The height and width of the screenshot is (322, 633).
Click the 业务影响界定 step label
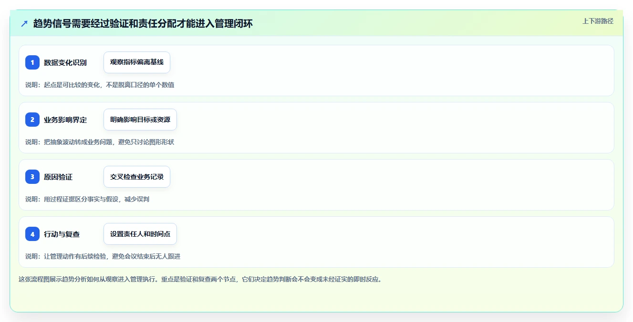click(x=65, y=120)
